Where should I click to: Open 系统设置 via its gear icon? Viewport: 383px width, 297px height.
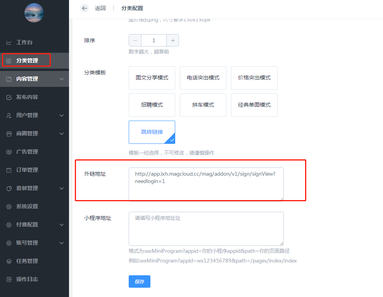coord(9,206)
